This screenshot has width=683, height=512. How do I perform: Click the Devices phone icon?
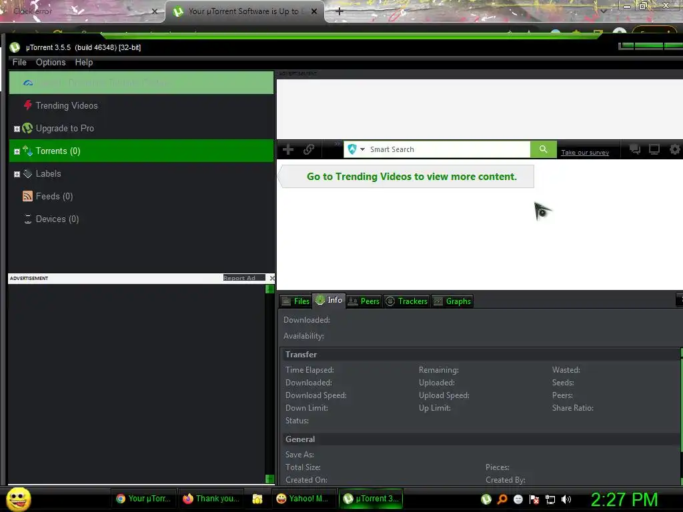click(28, 219)
